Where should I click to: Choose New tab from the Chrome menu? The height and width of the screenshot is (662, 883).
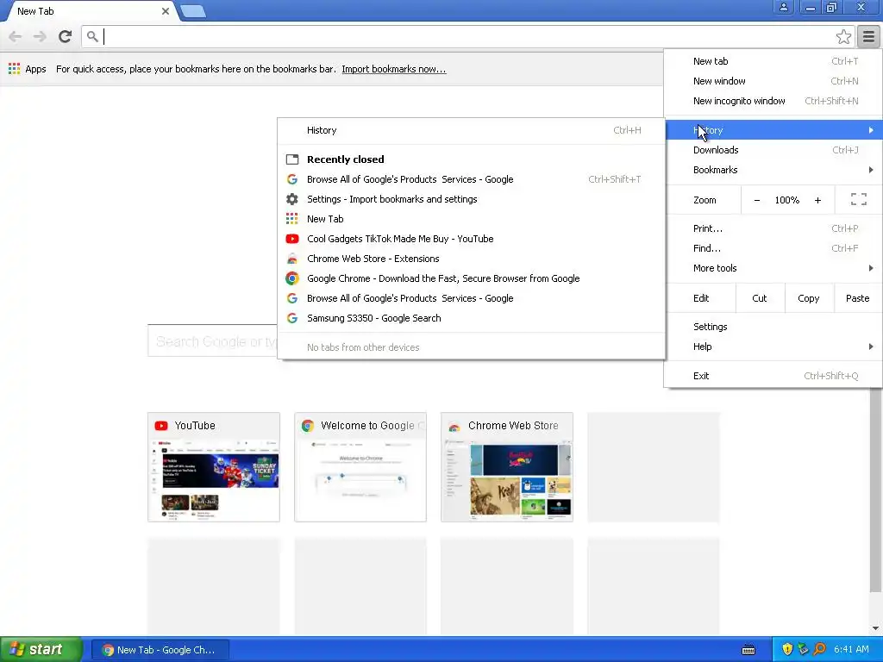point(773,61)
